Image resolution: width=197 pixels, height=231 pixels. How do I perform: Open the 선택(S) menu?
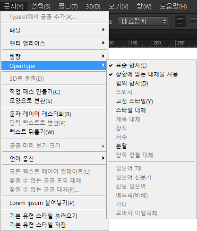point(41,6)
